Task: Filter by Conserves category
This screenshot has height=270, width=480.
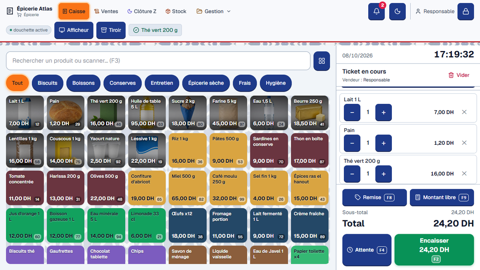Action: coord(123,83)
